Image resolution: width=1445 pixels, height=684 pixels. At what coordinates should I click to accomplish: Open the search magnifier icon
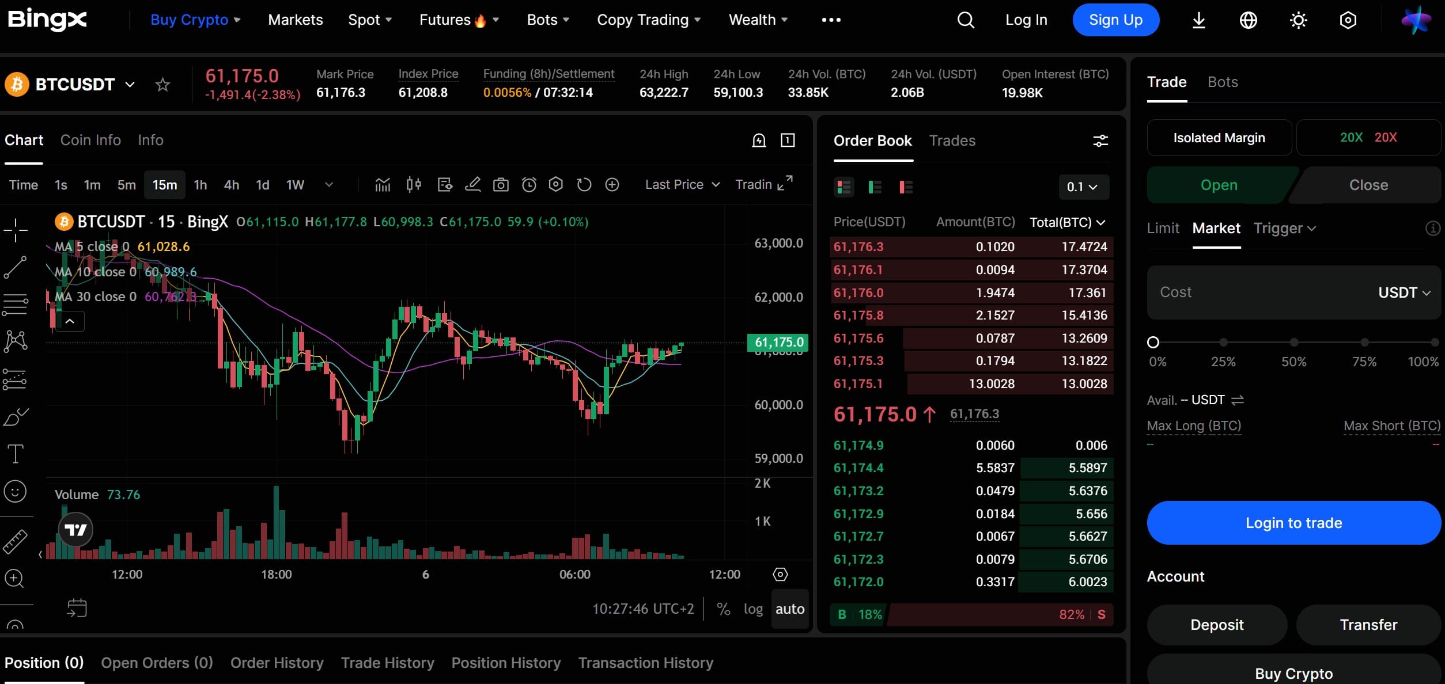pyautogui.click(x=966, y=20)
